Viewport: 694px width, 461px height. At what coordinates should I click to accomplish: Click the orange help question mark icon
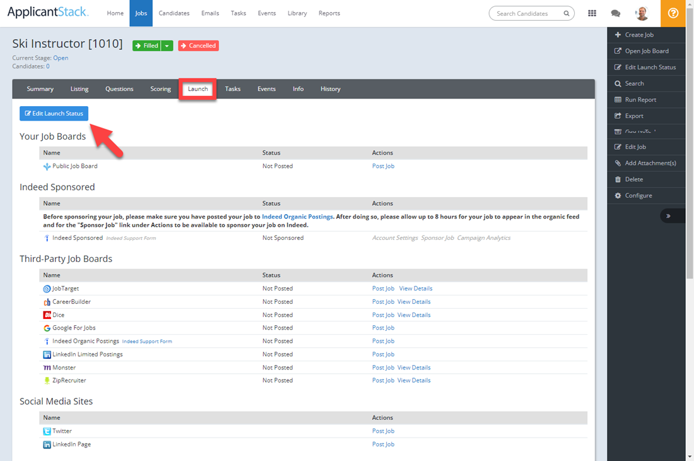pyautogui.click(x=673, y=13)
